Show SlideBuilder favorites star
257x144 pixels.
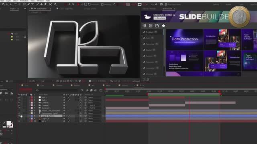point(163,26)
